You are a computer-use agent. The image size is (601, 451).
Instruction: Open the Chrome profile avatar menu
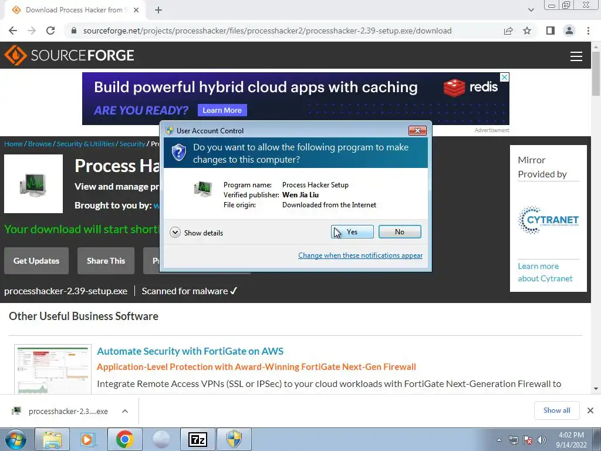tap(569, 31)
